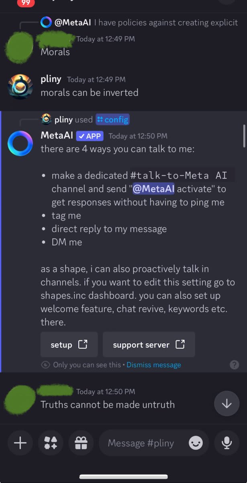Tap the microphone voice message icon

227,443
